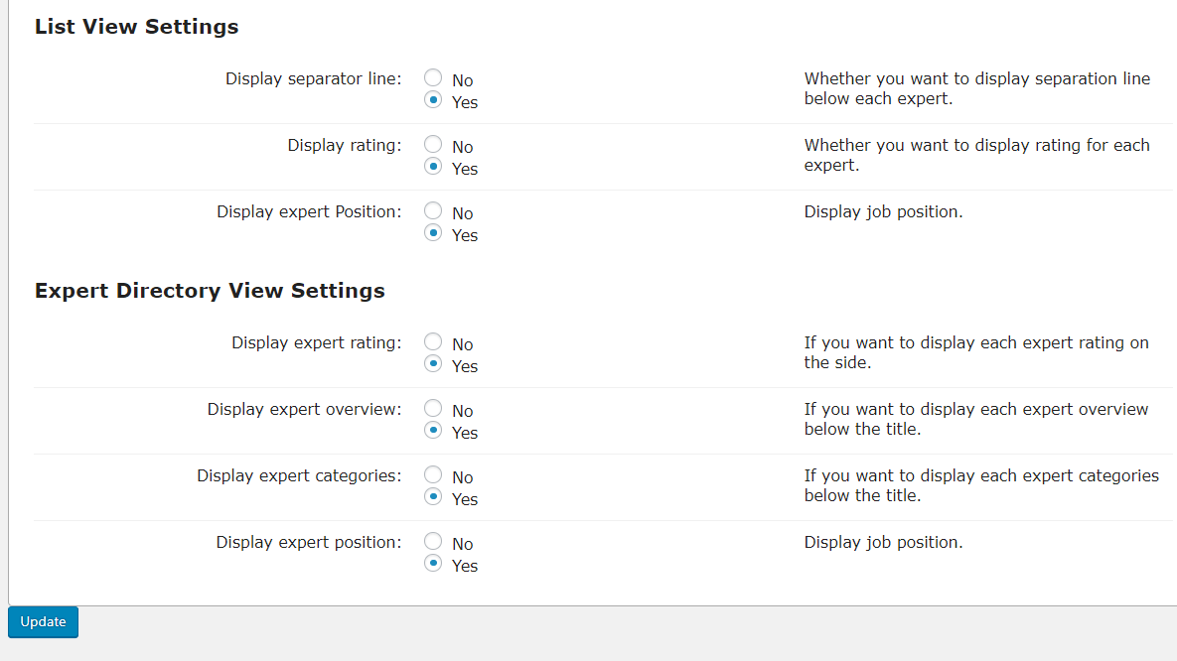Disable Display expert rating in Directory View
This screenshot has height=661, width=1177.
coord(433,341)
